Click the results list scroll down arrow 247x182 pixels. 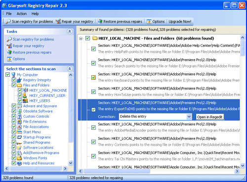(x=243, y=166)
